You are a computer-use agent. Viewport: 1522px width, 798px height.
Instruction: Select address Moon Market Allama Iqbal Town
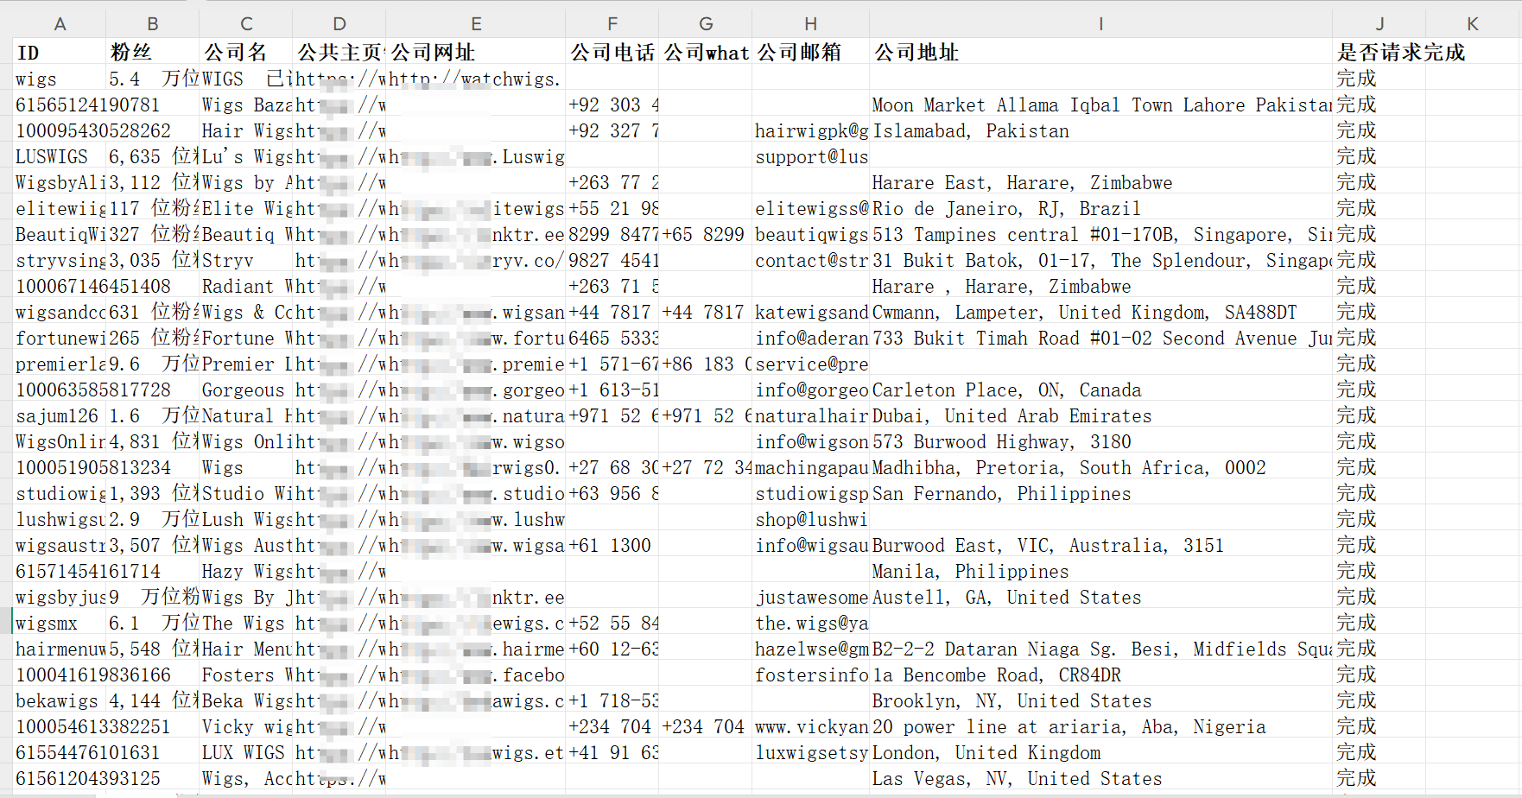(x=1100, y=105)
